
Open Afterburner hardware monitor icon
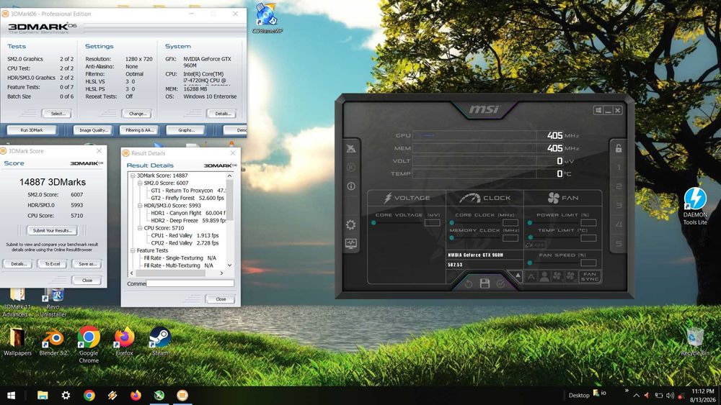(x=351, y=244)
